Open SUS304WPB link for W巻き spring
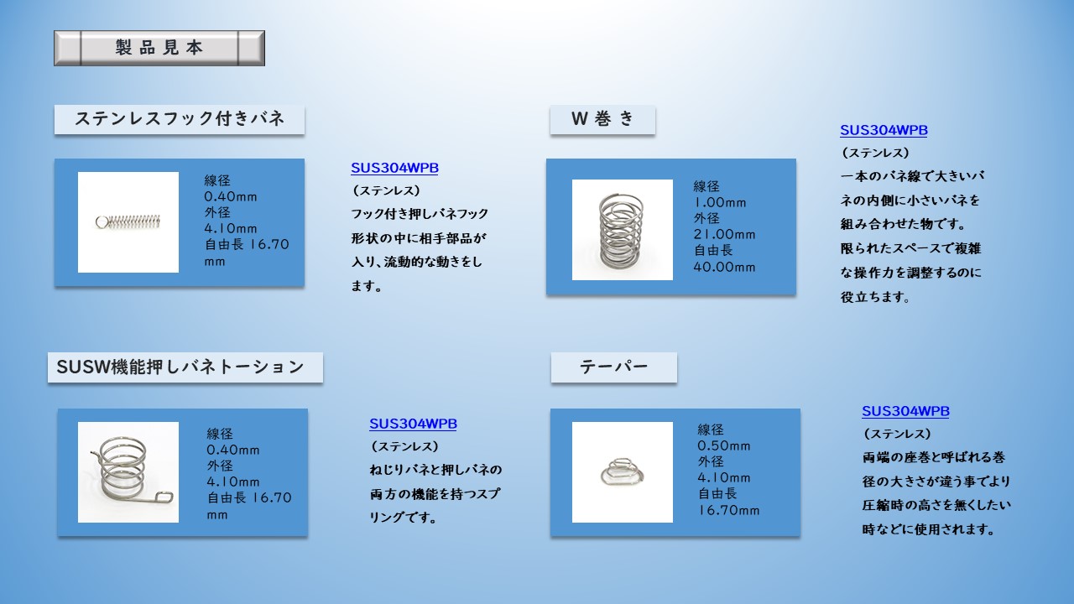 884,130
